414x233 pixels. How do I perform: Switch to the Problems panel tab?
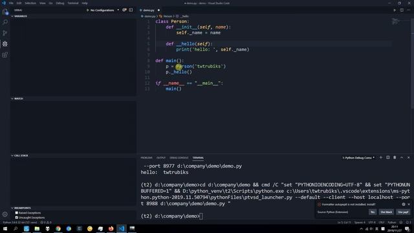(147, 158)
